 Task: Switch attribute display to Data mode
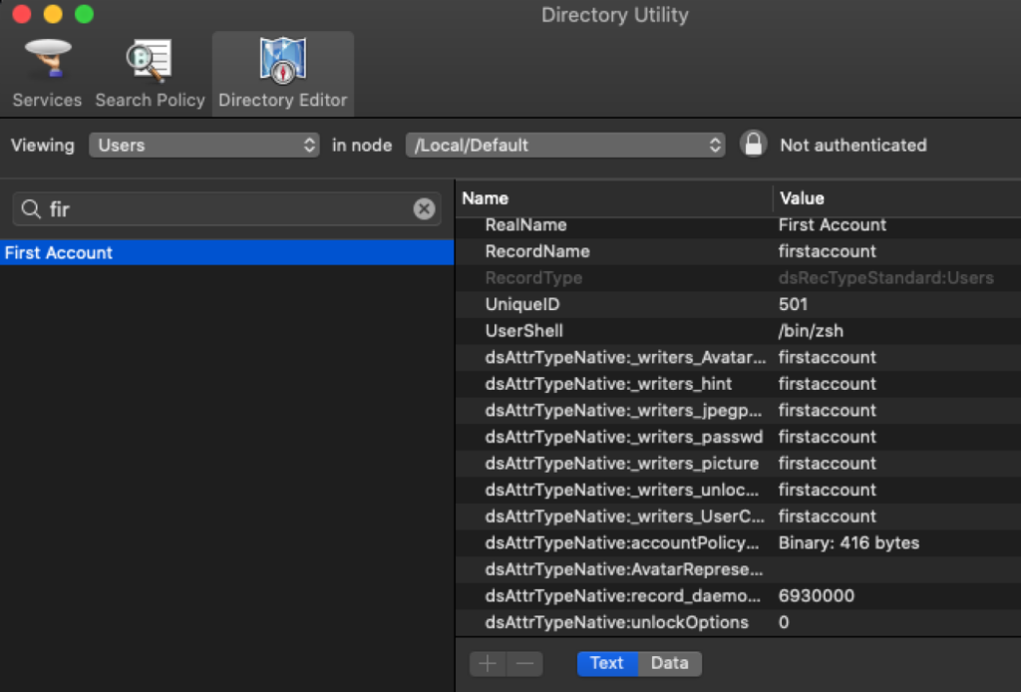pyautogui.click(x=668, y=663)
